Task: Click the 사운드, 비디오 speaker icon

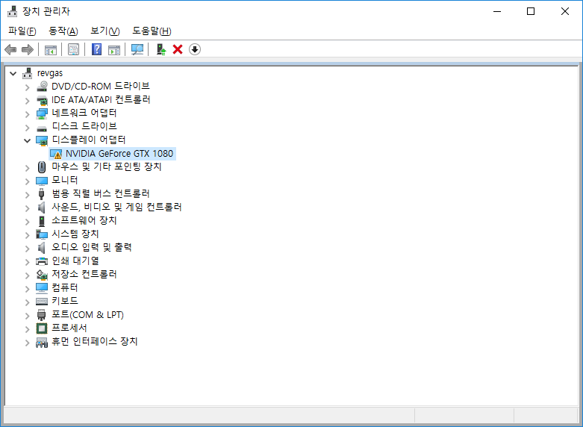Action: click(42, 208)
